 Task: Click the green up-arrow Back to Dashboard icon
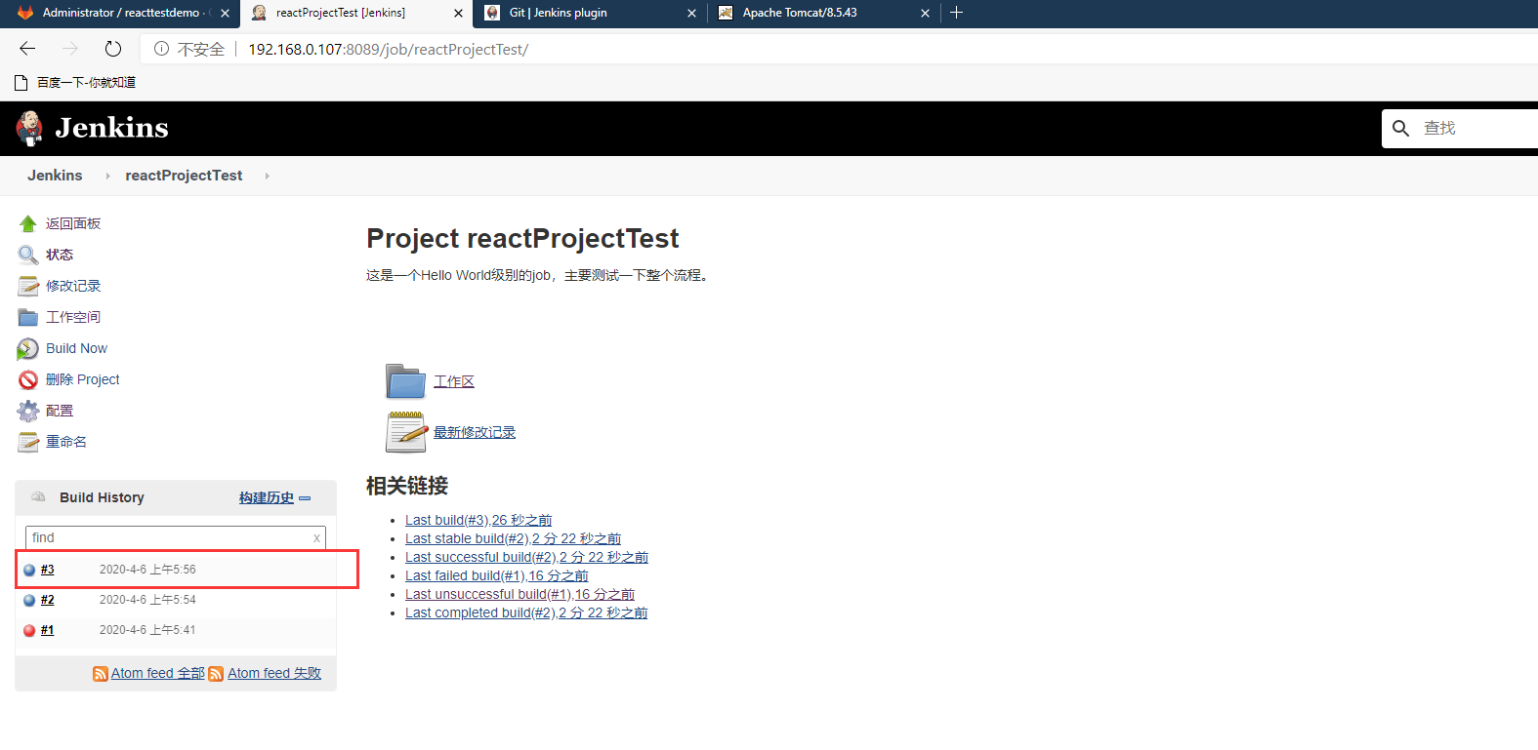click(x=27, y=223)
